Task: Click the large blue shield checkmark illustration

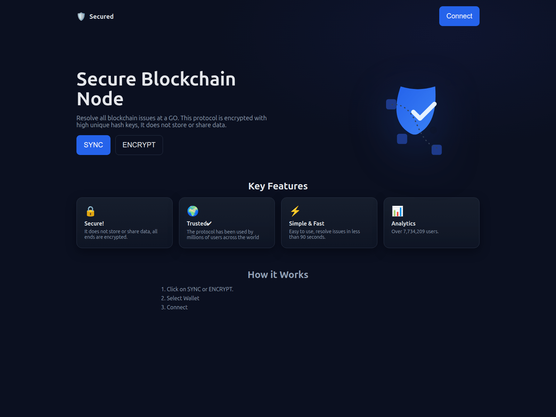Action: 416,110
